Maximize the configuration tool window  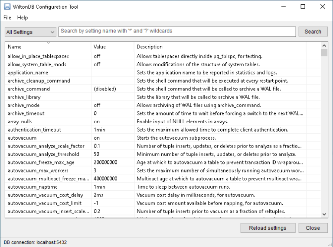point(303,6)
